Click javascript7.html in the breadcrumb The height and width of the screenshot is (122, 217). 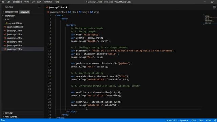pos(58,12)
